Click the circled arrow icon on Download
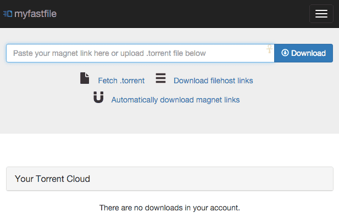 pyautogui.click(x=285, y=53)
